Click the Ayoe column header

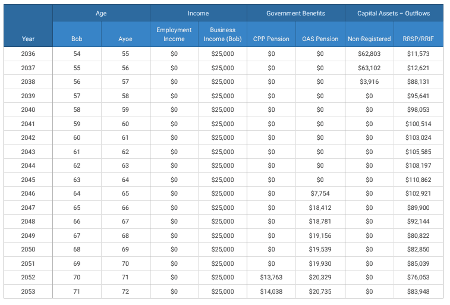[125, 39]
